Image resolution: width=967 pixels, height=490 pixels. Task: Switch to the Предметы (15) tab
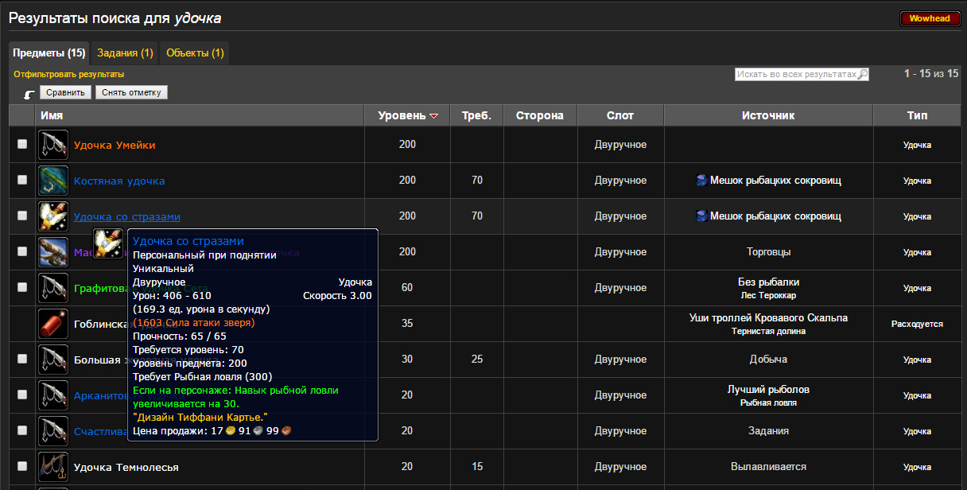tap(49, 53)
